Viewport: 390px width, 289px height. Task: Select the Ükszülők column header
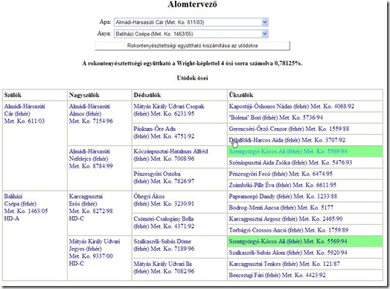point(240,95)
